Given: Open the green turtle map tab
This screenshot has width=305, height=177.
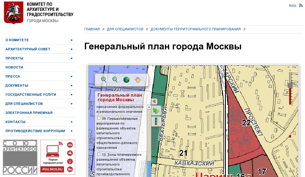Looking at the screenshot, I should pyautogui.click(x=156, y=110).
